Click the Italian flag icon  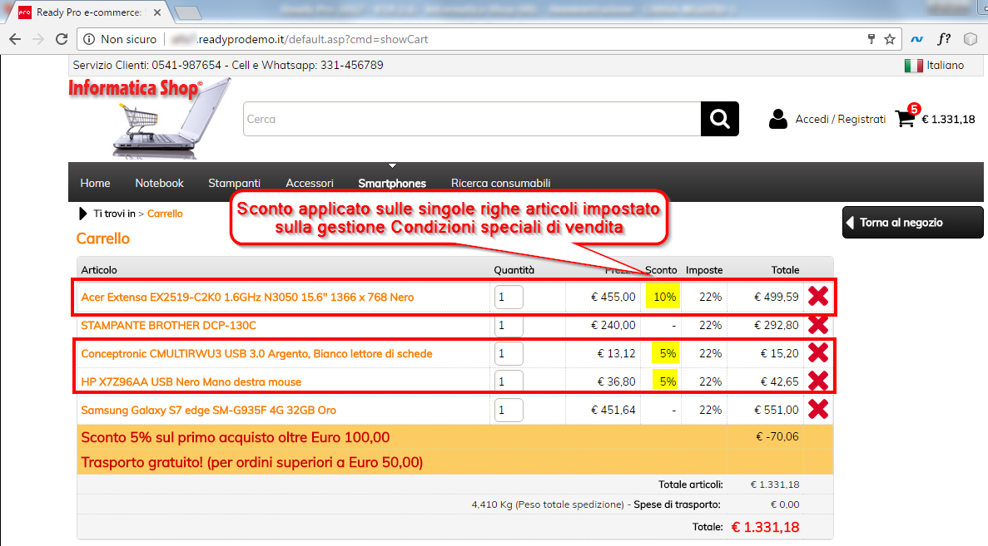[x=913, y=66]
